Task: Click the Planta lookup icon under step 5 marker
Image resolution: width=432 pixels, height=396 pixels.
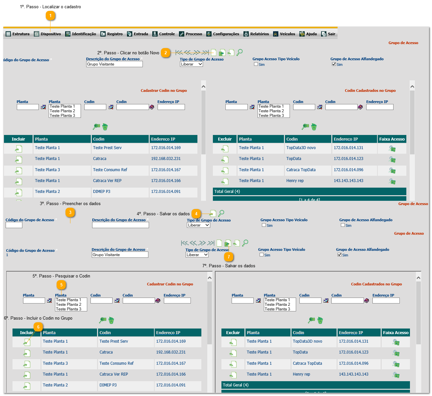Action: click(x=49, y=301)
